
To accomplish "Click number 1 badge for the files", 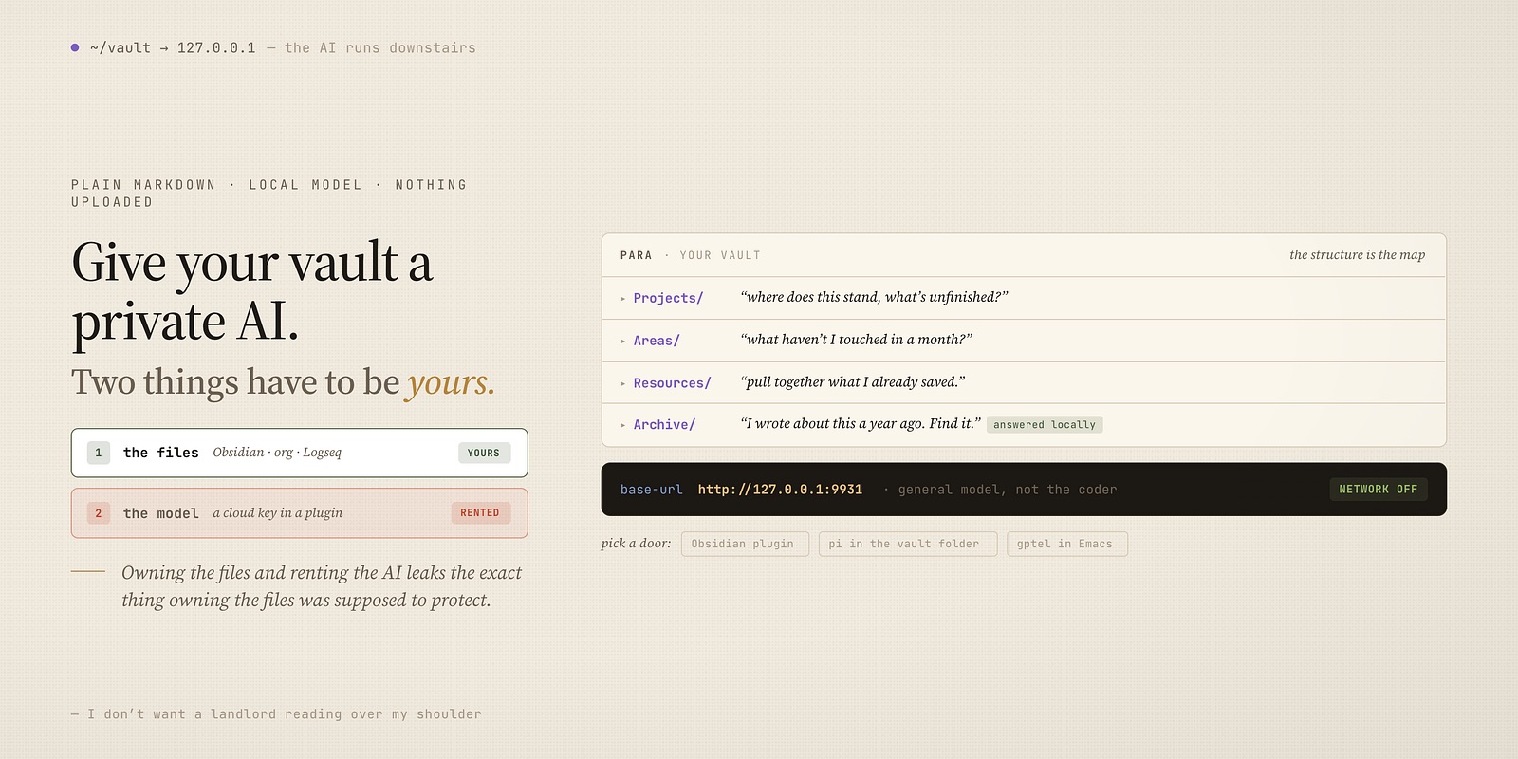I will [x=99, y=453].
